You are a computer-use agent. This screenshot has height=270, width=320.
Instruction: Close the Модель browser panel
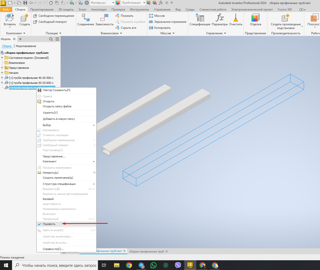14,39
